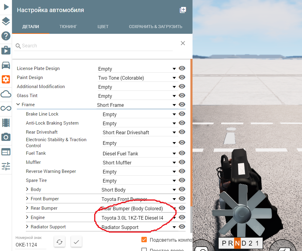Clear the search with the X icon
Image resolution: width=302 pixels, height=251 pixels.
[183, 43]
